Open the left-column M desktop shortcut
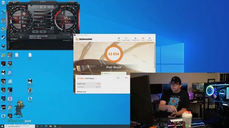Viewport: 229px width, 128px height. (x=3, y=72)
